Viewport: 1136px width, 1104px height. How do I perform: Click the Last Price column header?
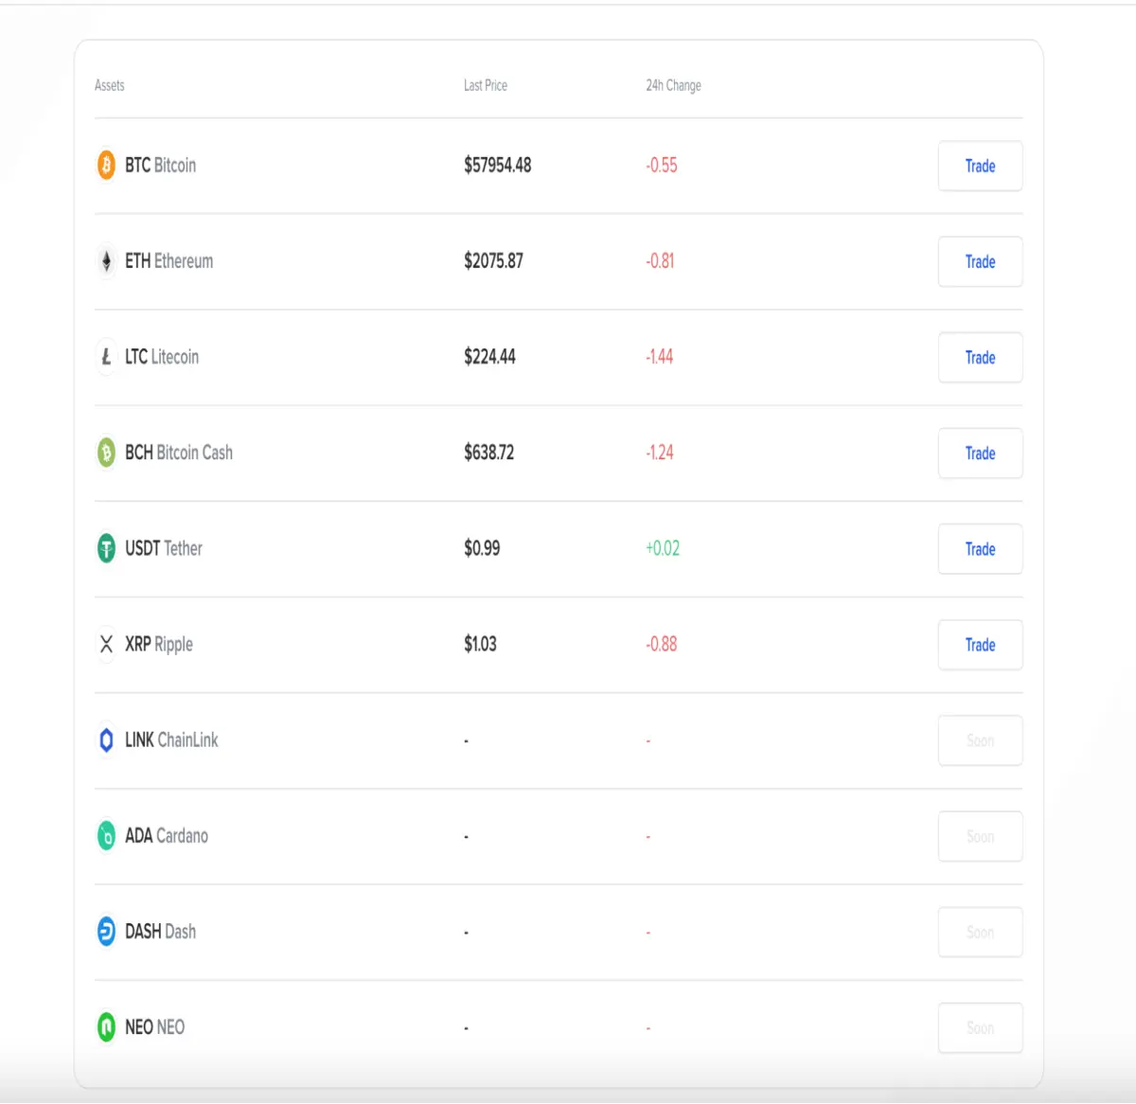click(486, 85)
